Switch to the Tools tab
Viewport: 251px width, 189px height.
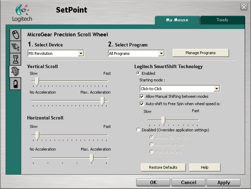tap(222, 20)
